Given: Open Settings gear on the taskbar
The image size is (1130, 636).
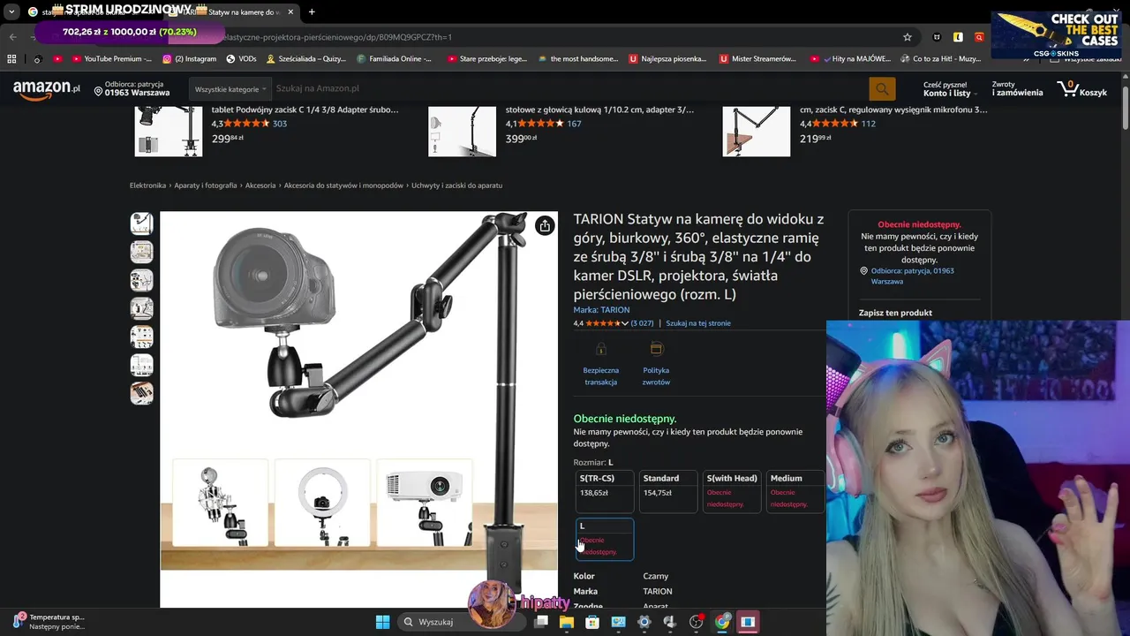Looking at the screenshot, I should tap(644, 622).
